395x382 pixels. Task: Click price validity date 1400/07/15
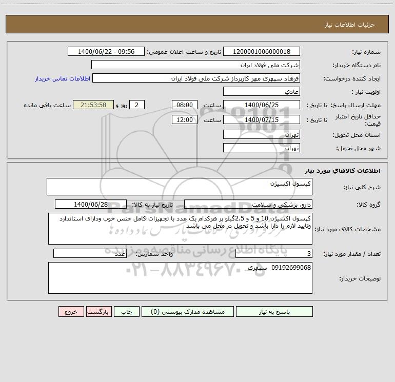tap(262, 119)
